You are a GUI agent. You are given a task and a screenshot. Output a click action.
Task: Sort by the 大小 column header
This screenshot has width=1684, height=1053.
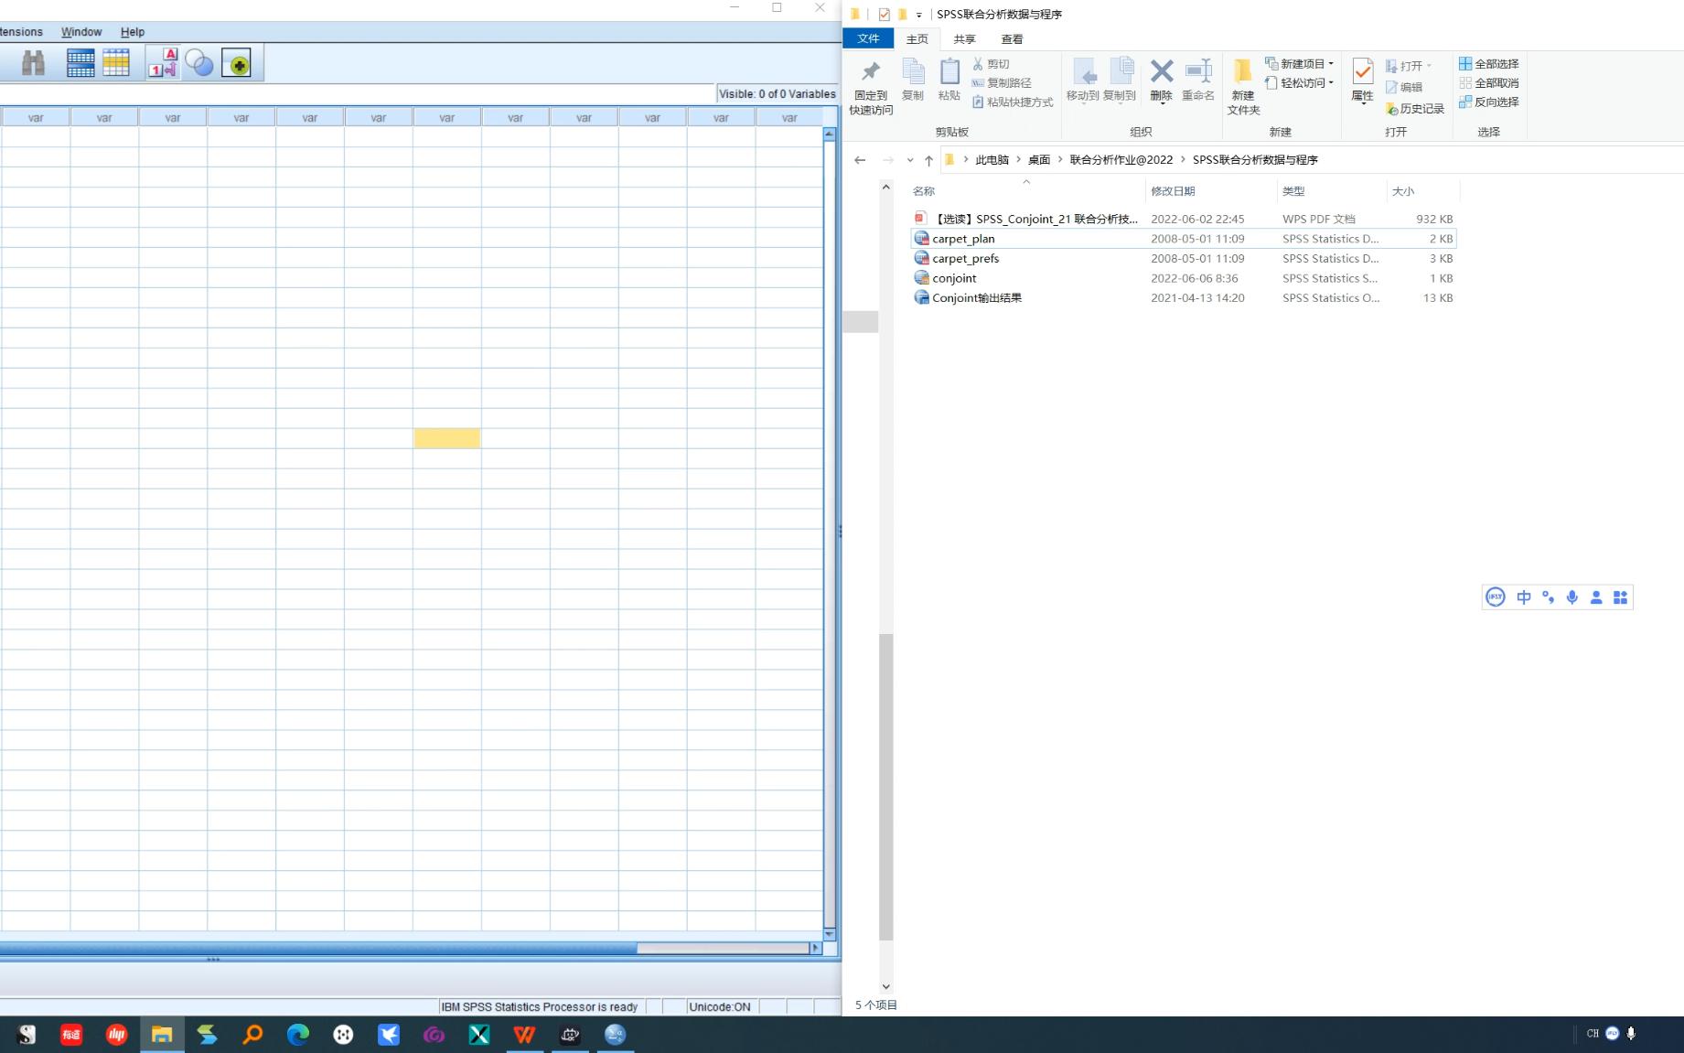coord(1423,191)
